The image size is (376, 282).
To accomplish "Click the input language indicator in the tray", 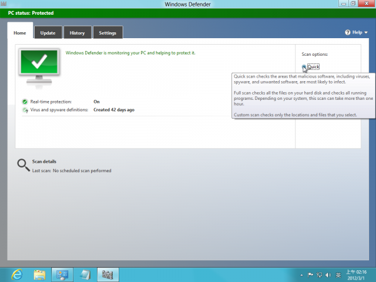I will click(x=338, y=275).
